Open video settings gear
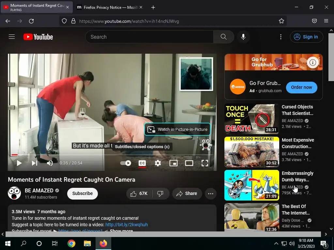This screenshot has width=334, height=250. (x=158, y=163)
